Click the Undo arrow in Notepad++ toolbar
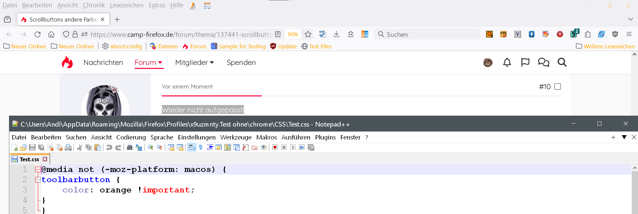 [109, 147]
